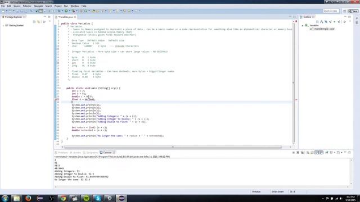This screenshot has width=360, height=202.
Task: Open the dropdown arrow beside New icon
Action: pyautogui.click(x=6, y=11)
